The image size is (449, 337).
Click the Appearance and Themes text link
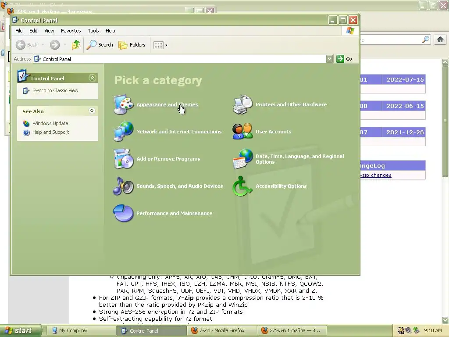[x=167, y=104]
